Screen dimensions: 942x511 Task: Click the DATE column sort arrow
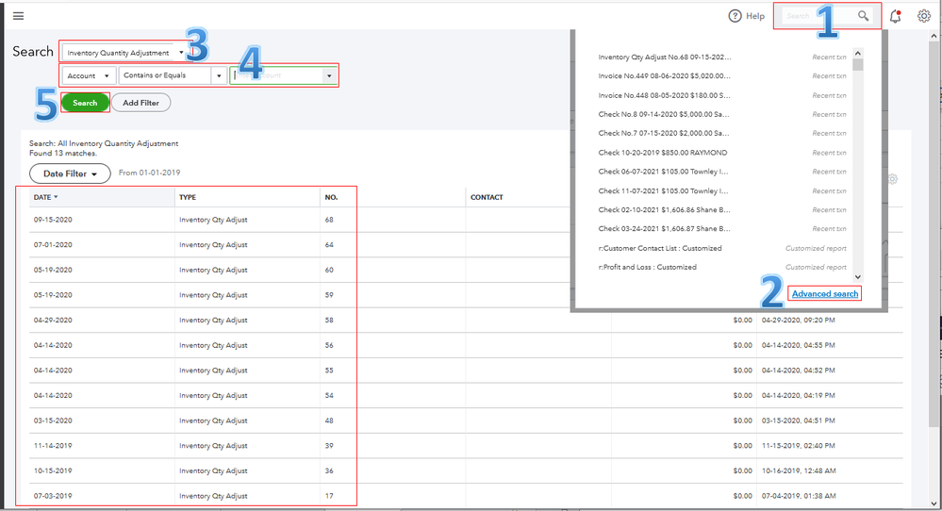56,197
